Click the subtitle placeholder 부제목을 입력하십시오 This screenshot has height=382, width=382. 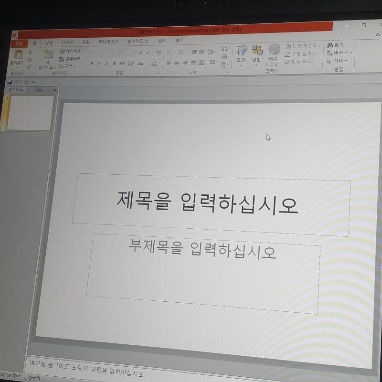pyautogui.click(x=203, y=274)
